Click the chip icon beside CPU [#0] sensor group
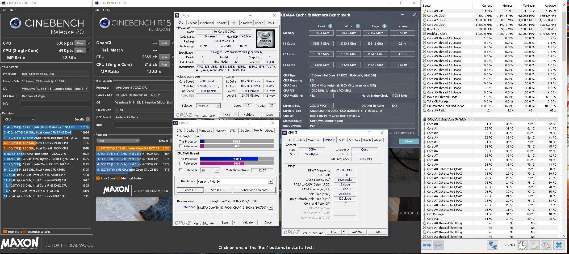The width and height of the screenshot is (569, 254). (425, 119)
